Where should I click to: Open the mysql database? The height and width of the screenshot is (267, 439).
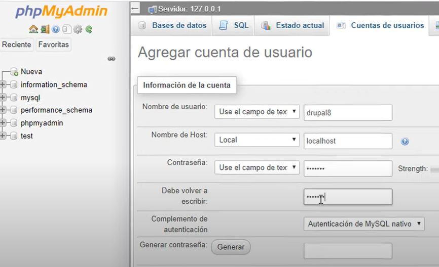click(30, 98)
